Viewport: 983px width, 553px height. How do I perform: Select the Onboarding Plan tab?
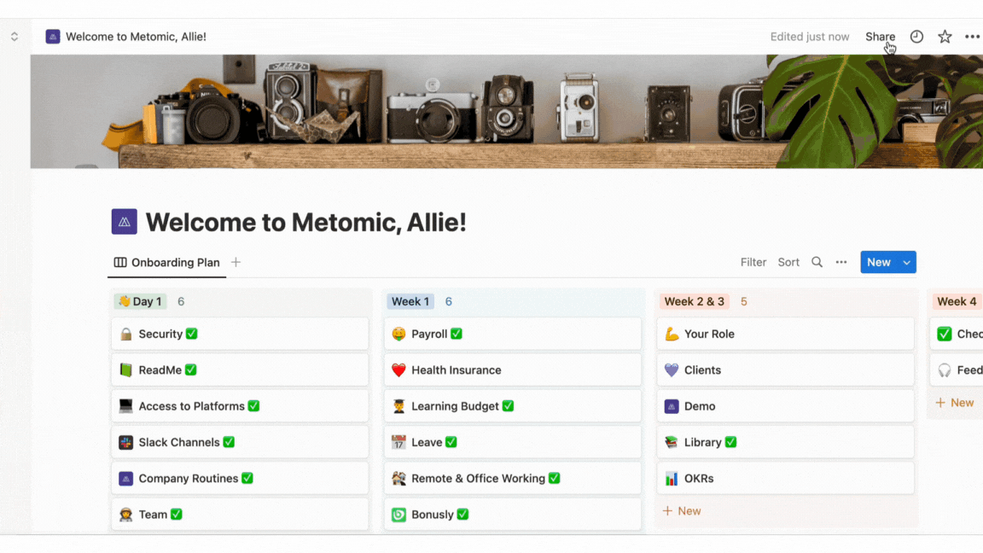pos(166,262)
